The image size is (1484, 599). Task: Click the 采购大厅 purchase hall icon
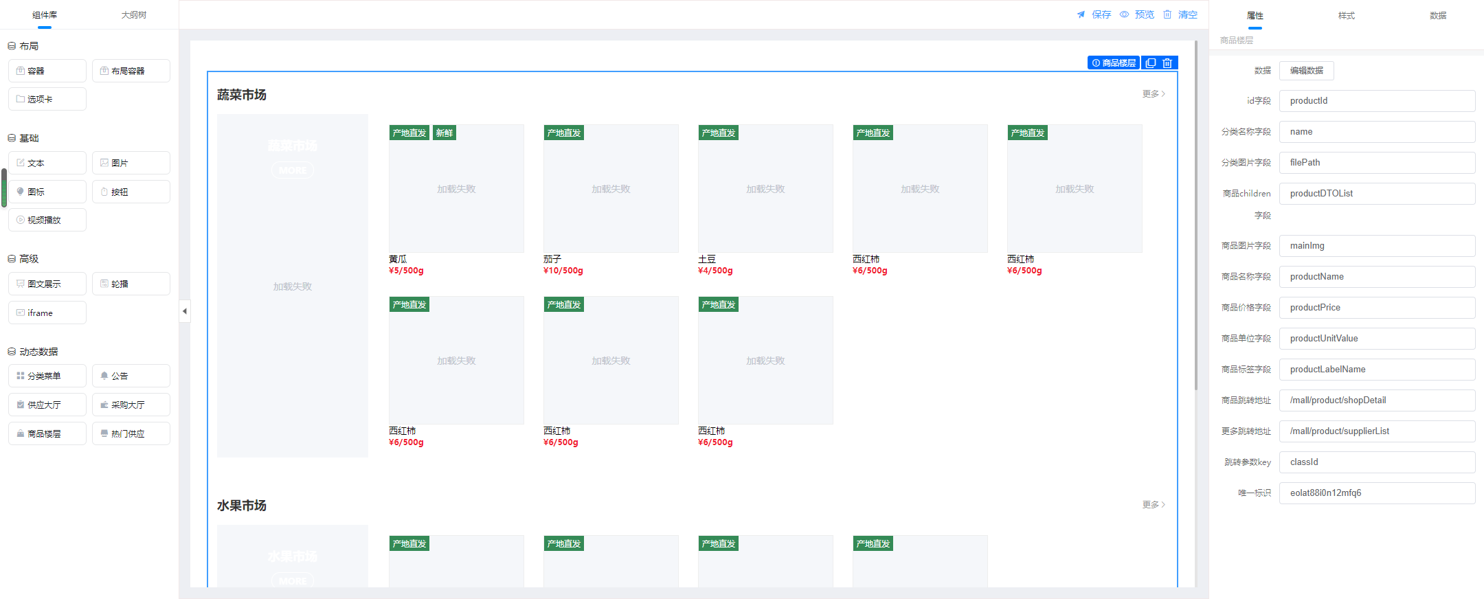[x=104, y=405]
